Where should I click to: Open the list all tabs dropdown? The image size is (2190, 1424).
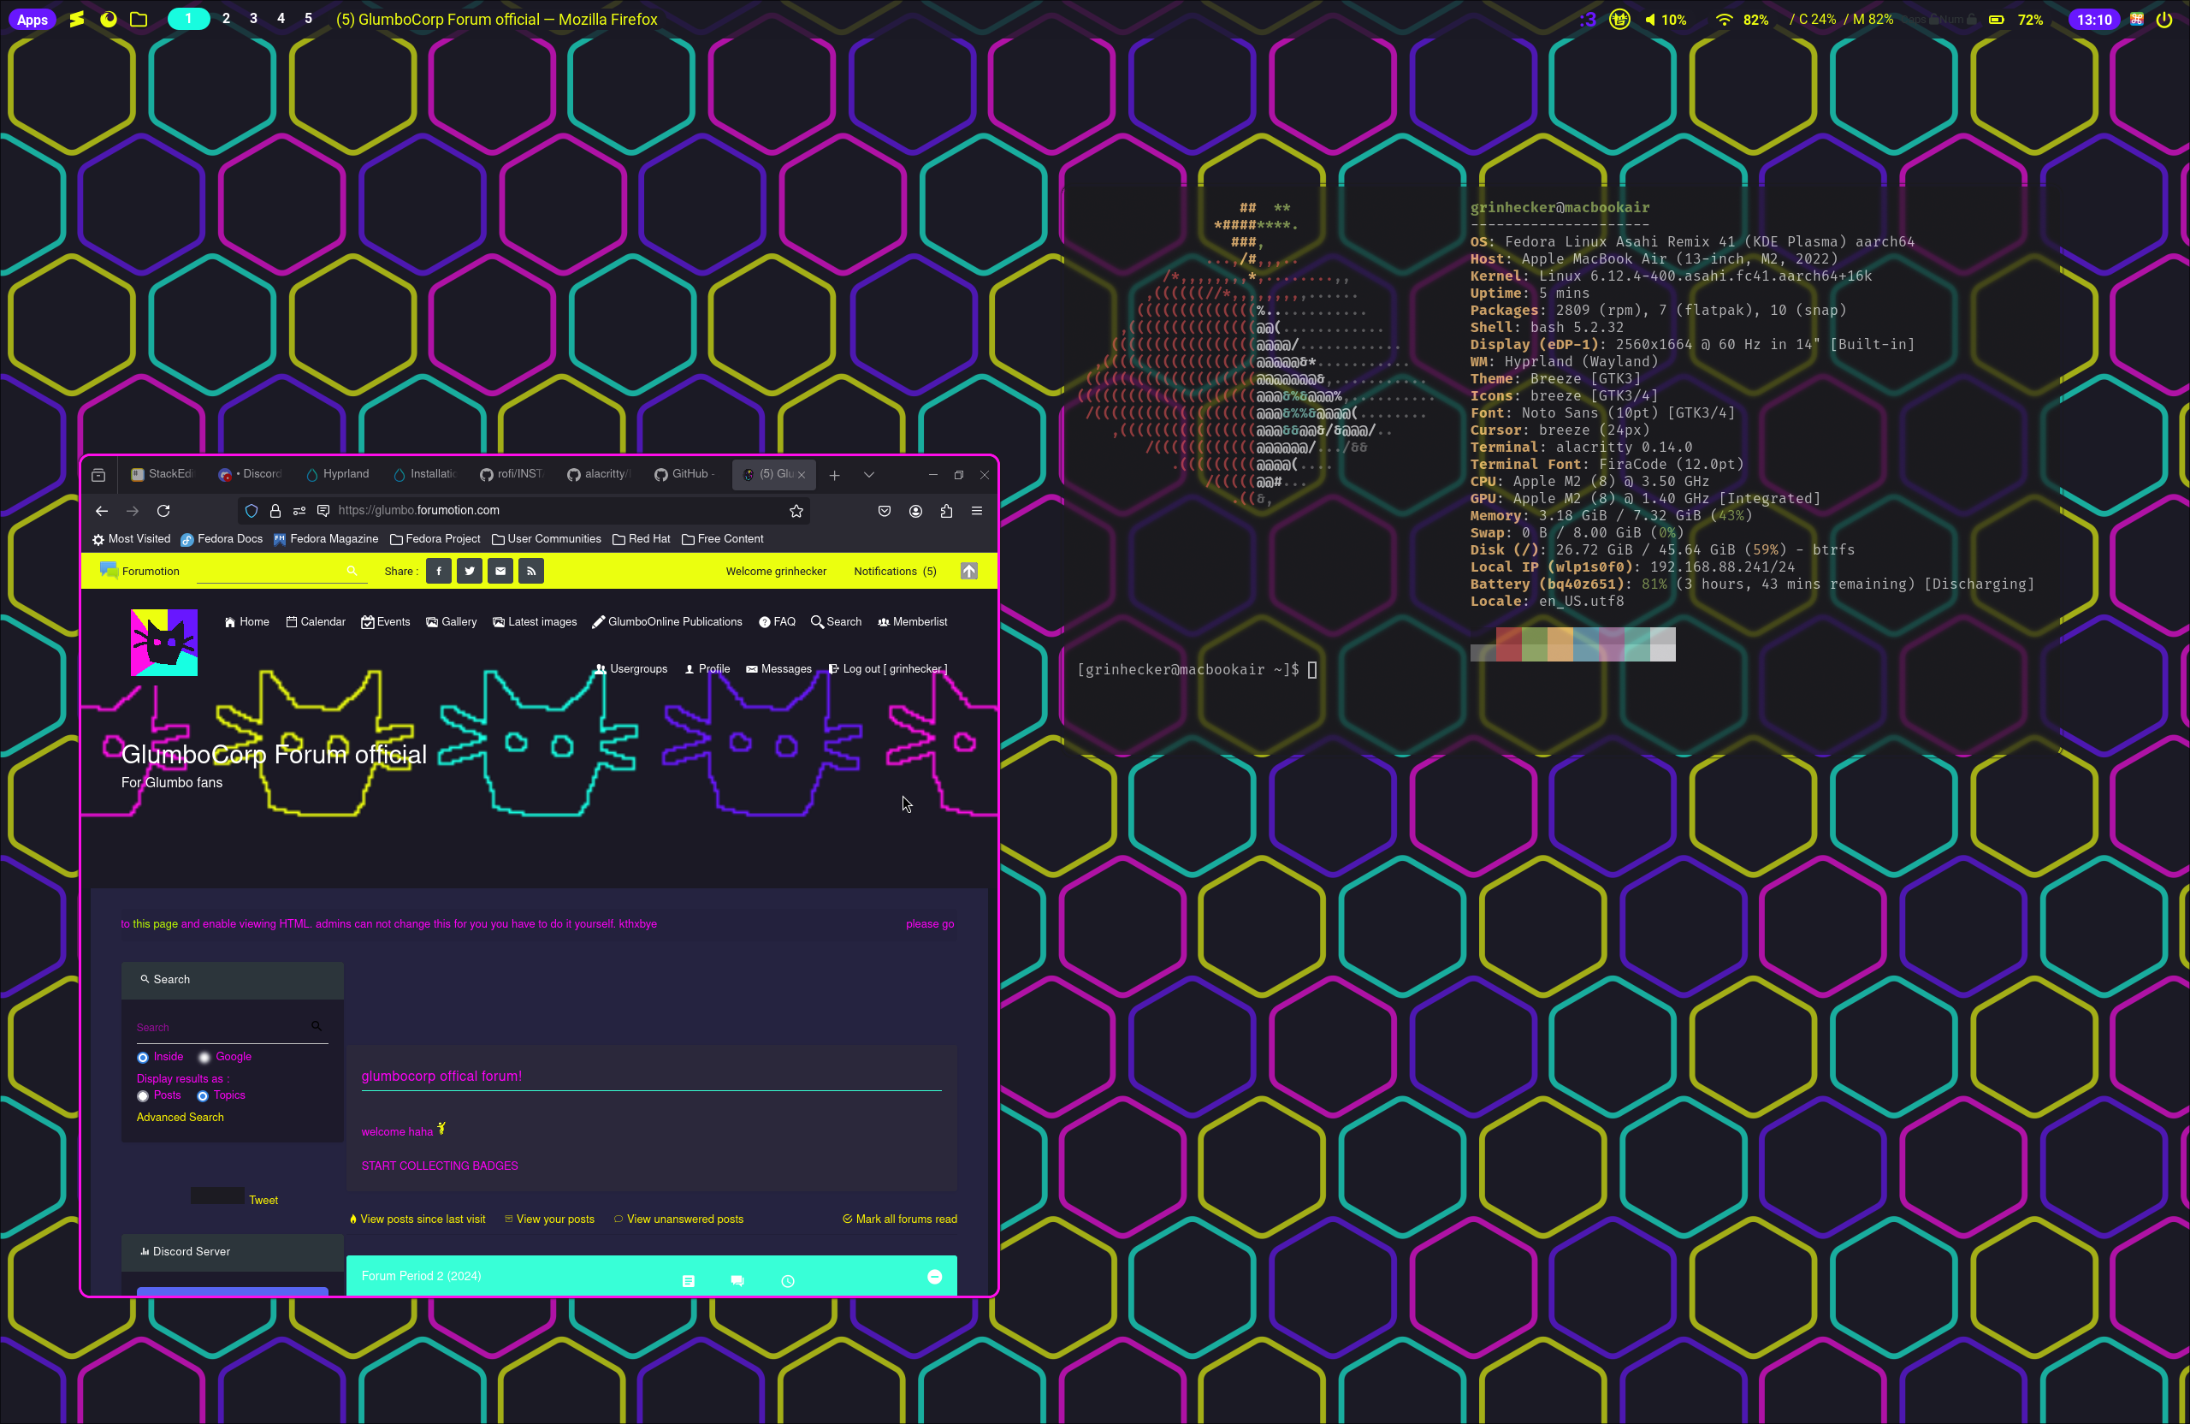point(868,474)
